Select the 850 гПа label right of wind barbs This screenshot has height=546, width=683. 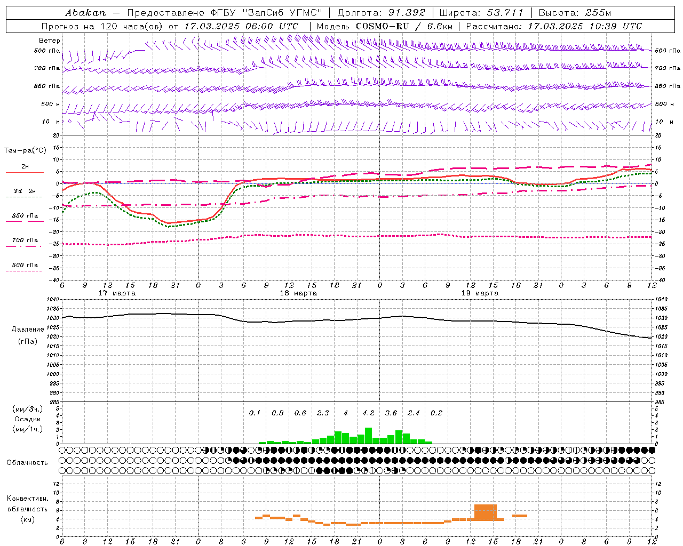[668, 86]
